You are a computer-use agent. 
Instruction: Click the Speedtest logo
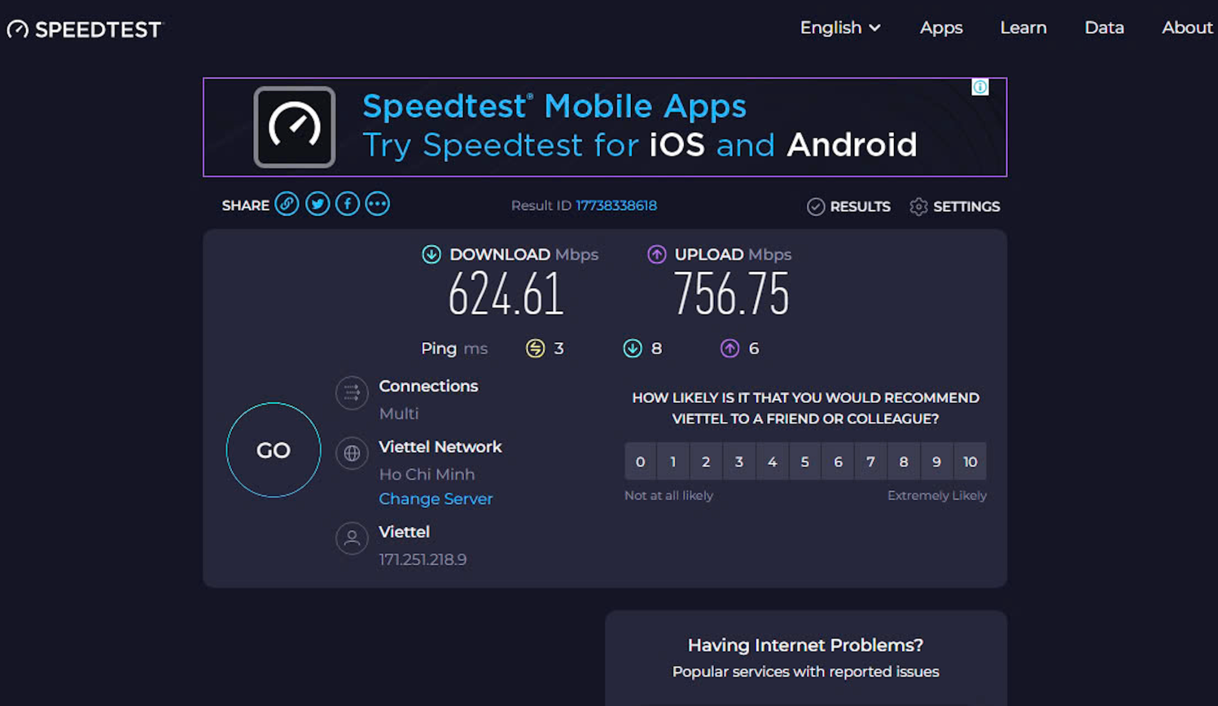[x=85, y=29]
